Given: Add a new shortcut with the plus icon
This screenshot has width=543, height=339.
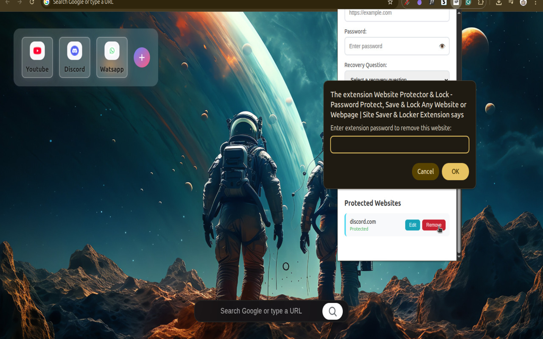Looking at the screenshot, I should (142, 57).
